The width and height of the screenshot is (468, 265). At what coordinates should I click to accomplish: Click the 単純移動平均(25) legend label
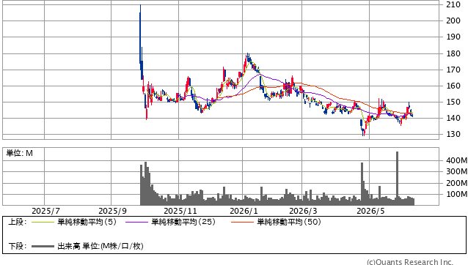[x=183, y=222]
